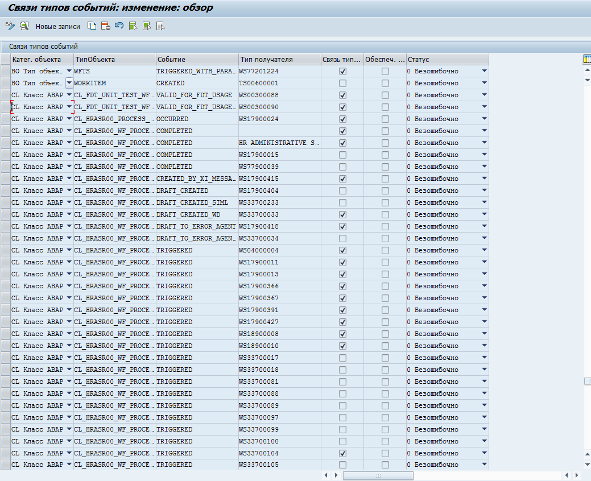Open status dropdown in WS17900024 row
This screenshot has width=591, height=481.
tap(484, 119)
